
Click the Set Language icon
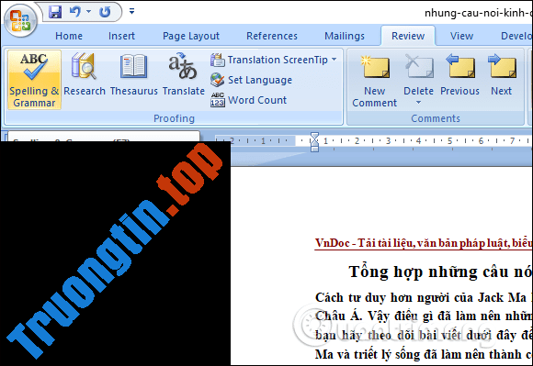coord(218,80)
